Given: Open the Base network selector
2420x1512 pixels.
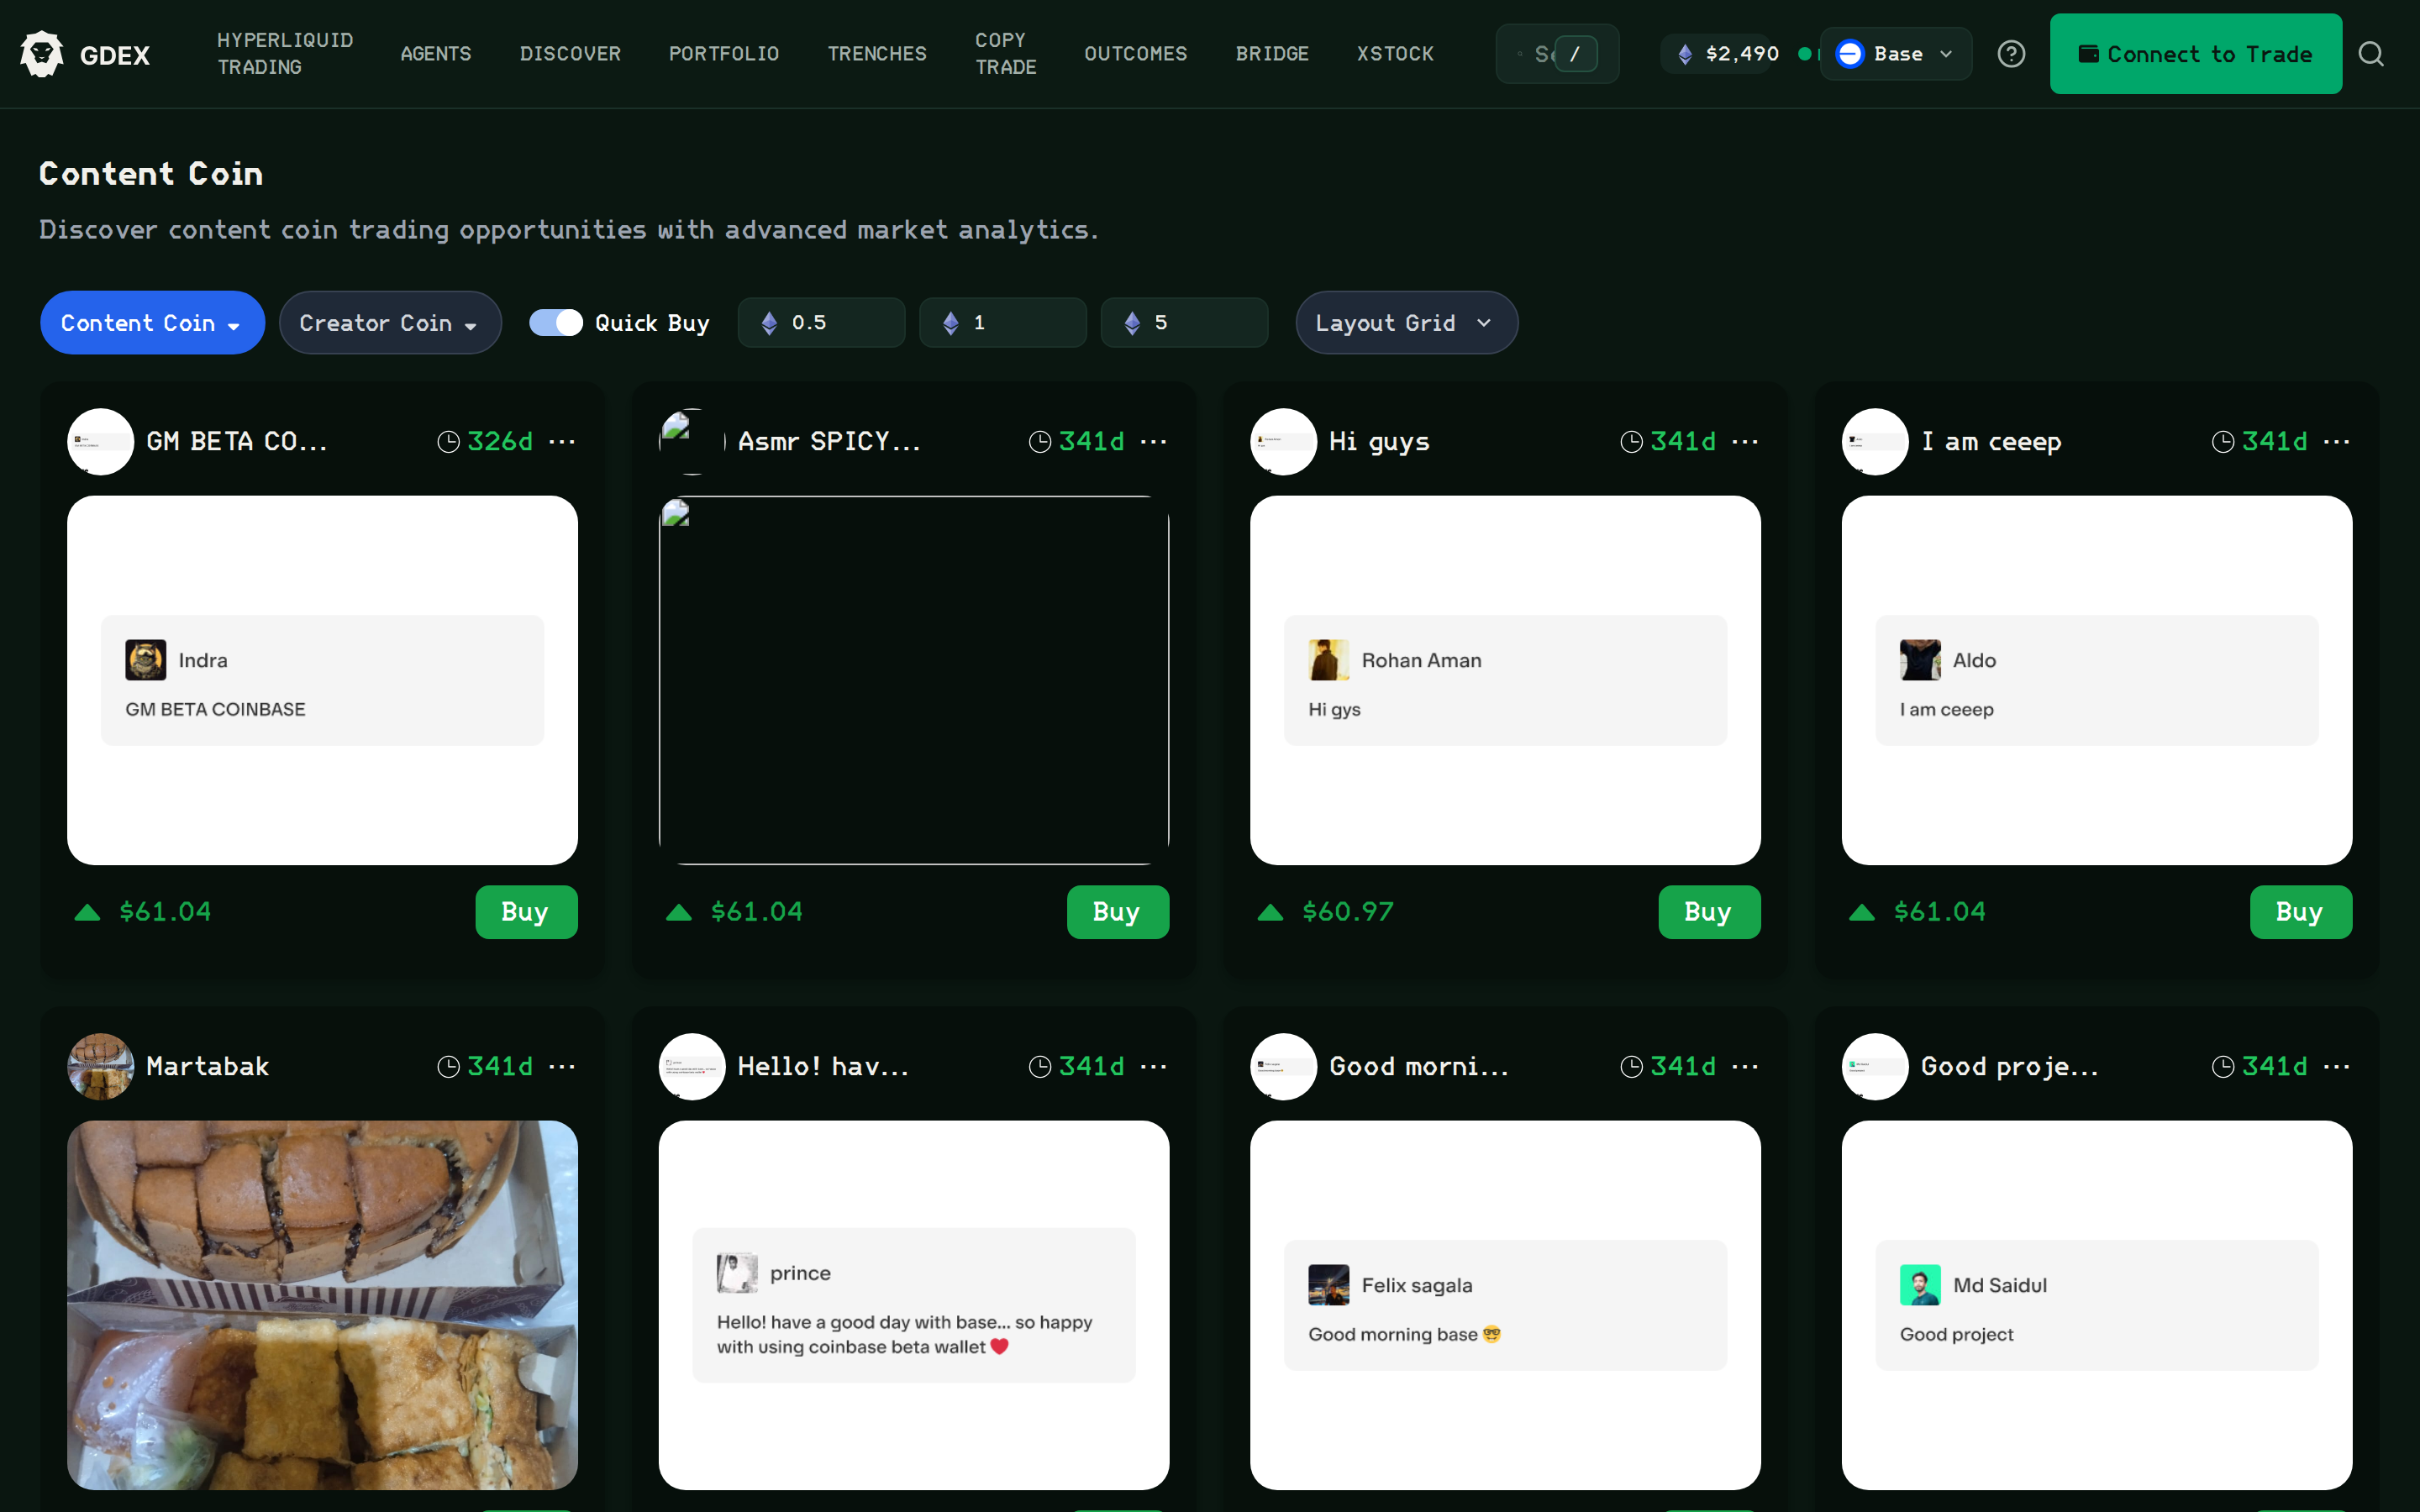Looking at the screenshot, I should click(x=1895, y=54).
